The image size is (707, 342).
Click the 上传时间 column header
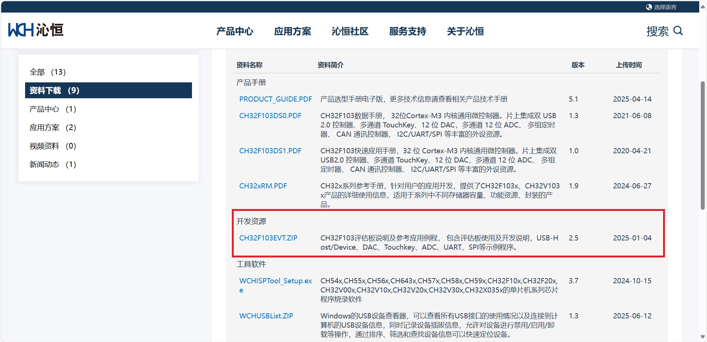(x=629, y=65)
